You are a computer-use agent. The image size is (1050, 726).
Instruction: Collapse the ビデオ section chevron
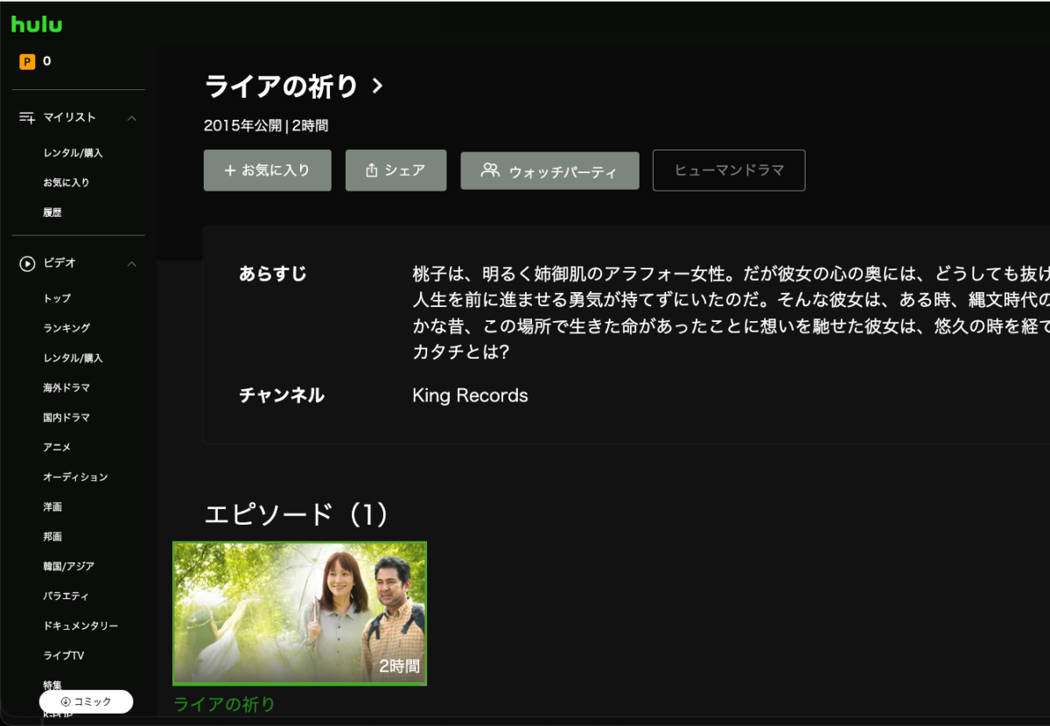click(132, 263)
